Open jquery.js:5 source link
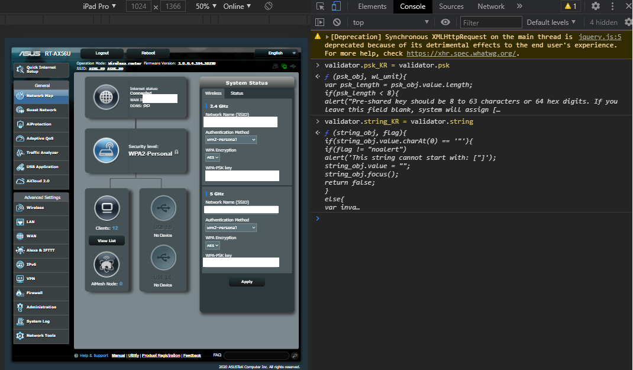Image resolution: width=633 pixels, height=370 pixels. (599, 37)
